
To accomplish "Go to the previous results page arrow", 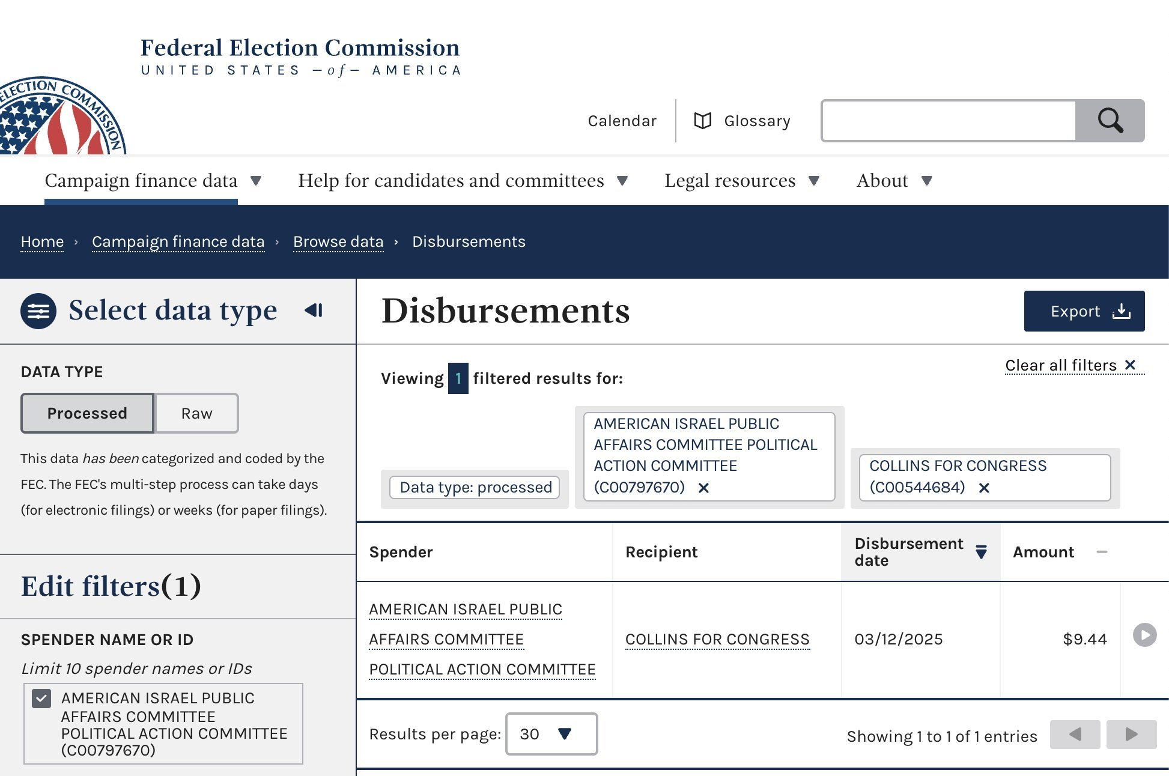I will point(1075,734).
